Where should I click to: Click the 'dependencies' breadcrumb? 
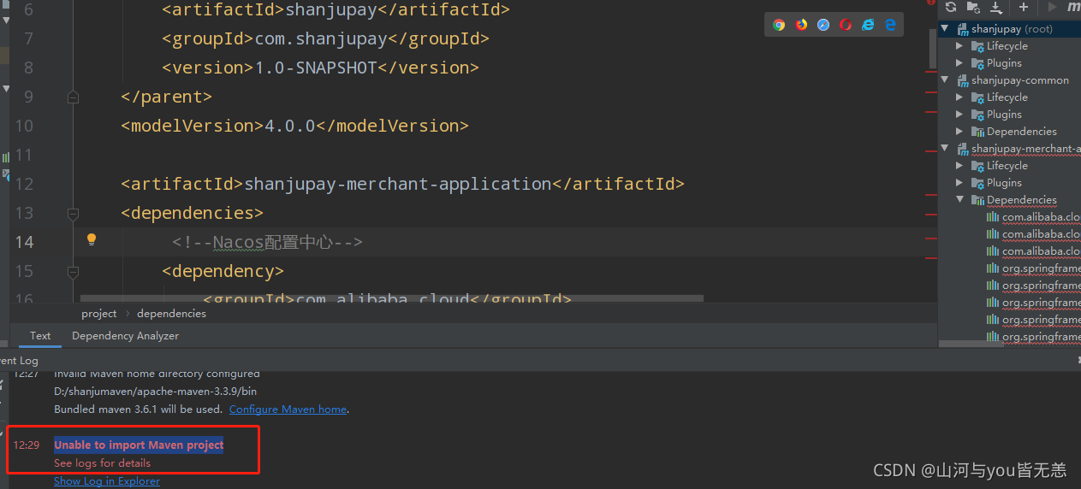(171, 314)
